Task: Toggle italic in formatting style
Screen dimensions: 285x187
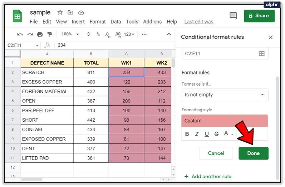Action: (197, 134)
